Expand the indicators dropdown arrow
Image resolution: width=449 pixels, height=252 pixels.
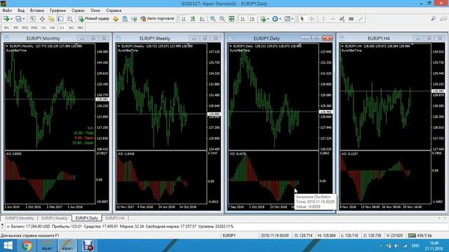tap(268, 19)
